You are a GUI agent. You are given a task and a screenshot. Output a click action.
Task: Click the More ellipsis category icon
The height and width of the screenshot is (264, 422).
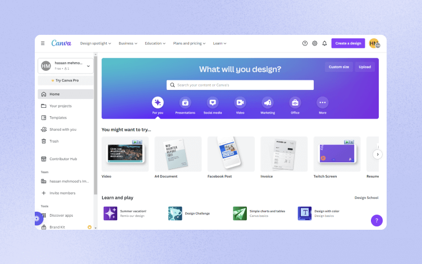(x=323, y=102)
